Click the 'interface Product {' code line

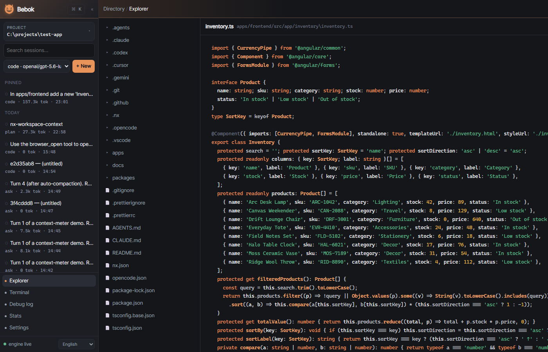tap(239, 83)
